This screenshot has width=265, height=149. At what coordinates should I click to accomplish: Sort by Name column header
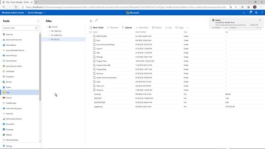point(95,32)
